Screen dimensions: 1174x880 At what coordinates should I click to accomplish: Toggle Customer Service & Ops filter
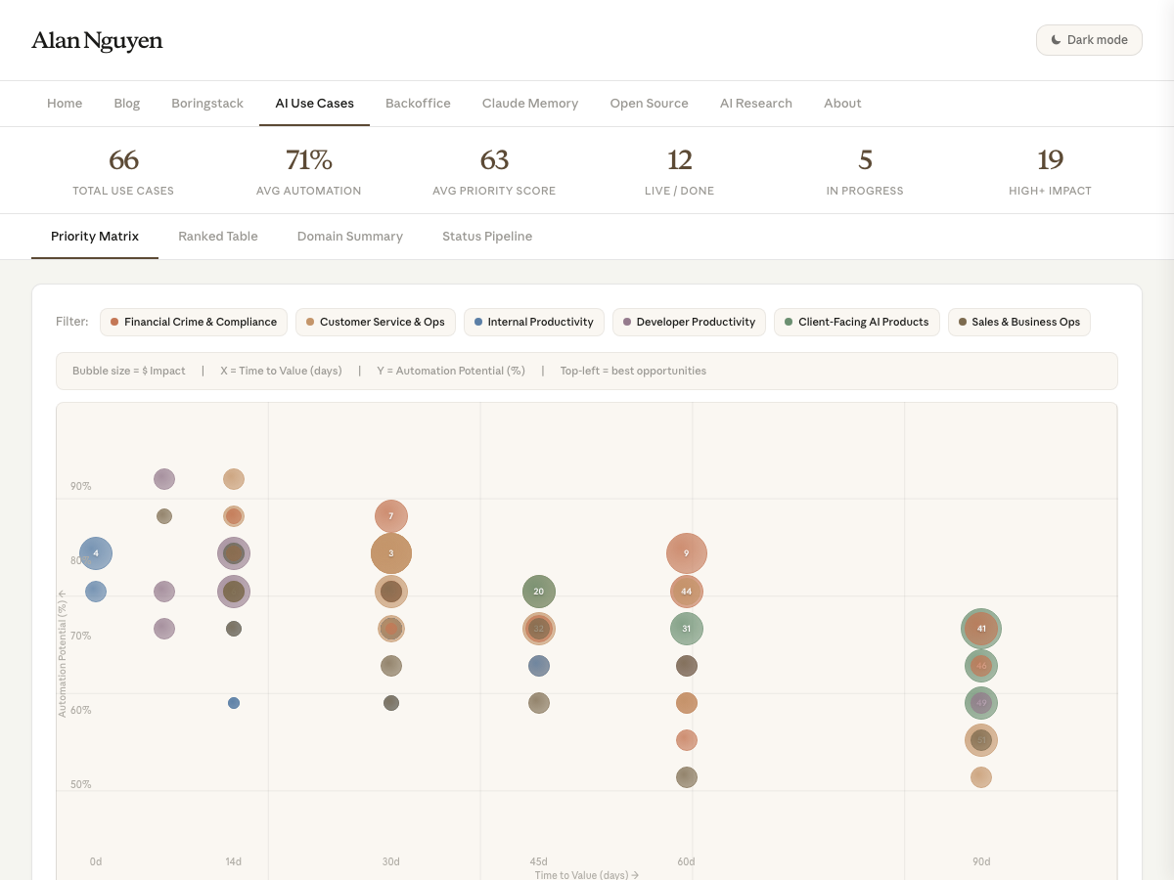[375, 322]
